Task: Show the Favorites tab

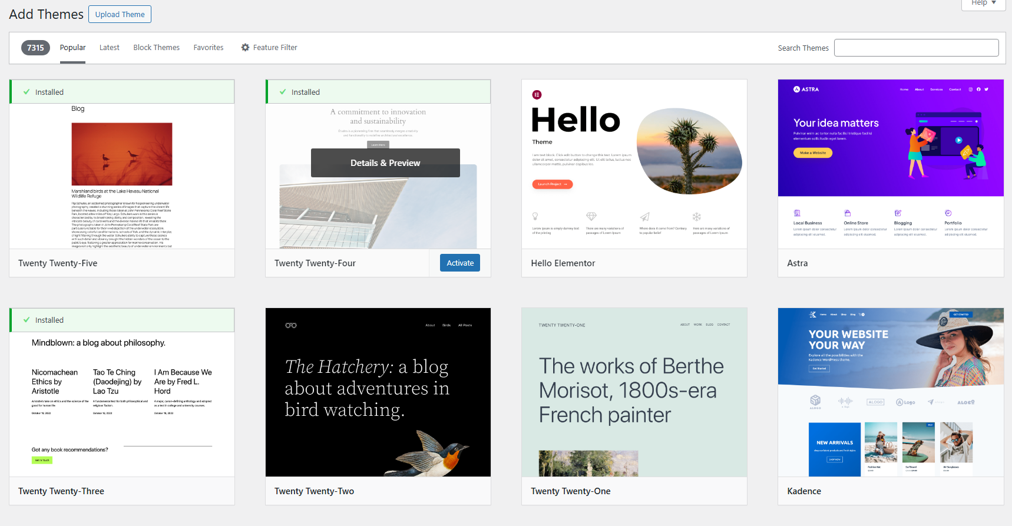Action: 209,48
